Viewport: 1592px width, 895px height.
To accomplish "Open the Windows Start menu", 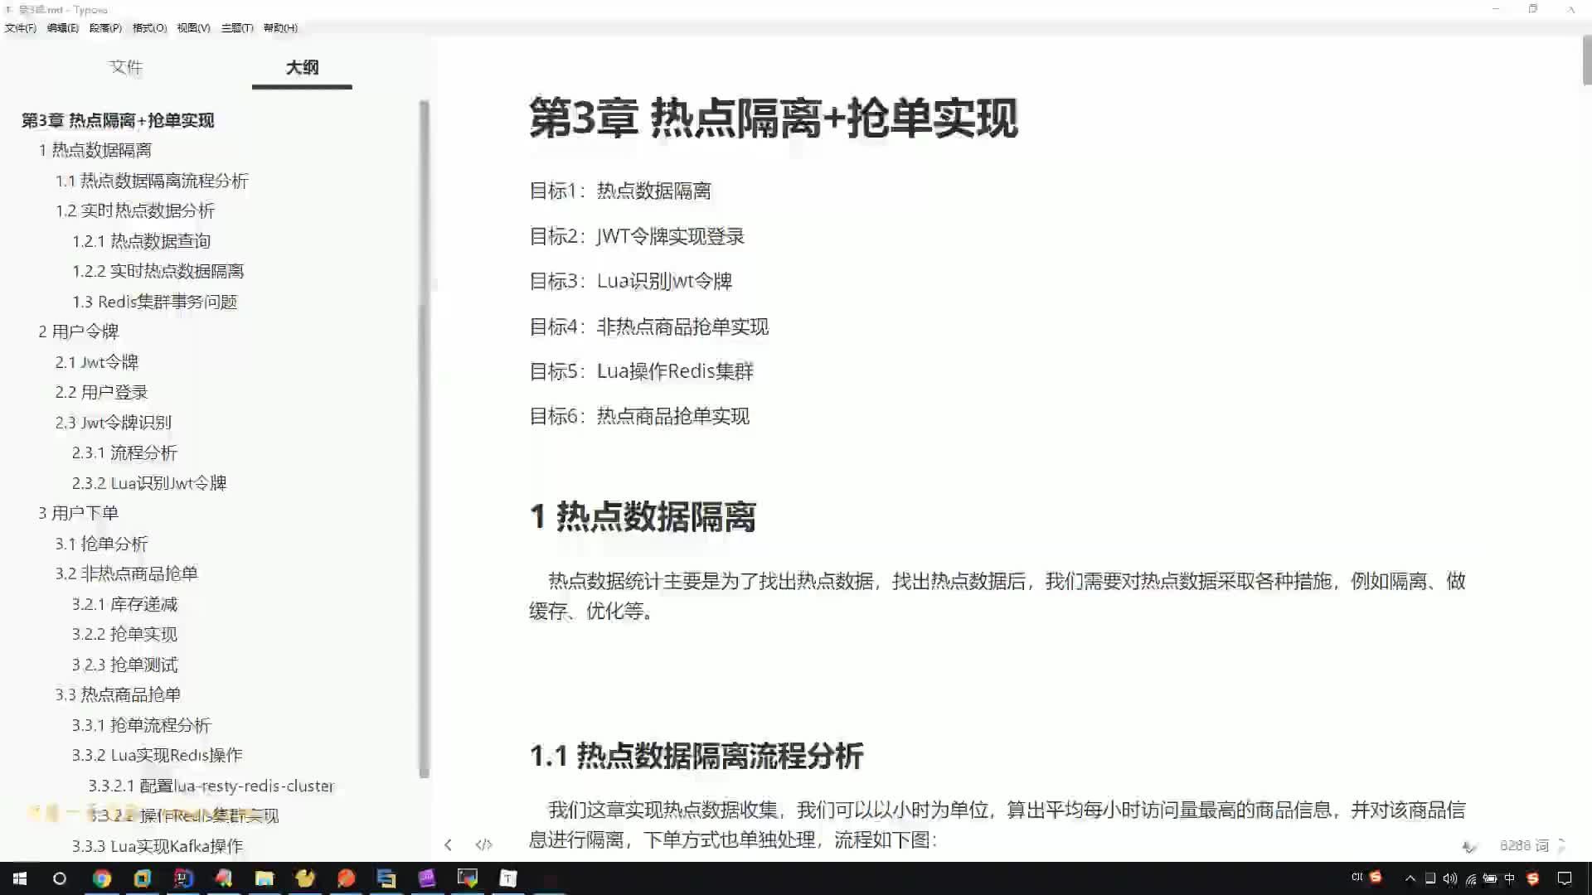I will (20, 878).
